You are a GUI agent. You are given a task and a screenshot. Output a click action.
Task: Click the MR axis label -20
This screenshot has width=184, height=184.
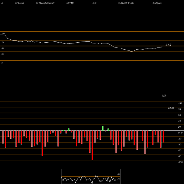(180, 139)
